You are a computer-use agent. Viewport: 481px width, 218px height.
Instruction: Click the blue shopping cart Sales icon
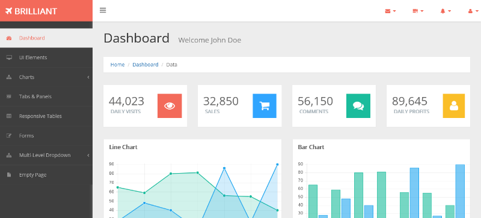(x=265, y=106)
